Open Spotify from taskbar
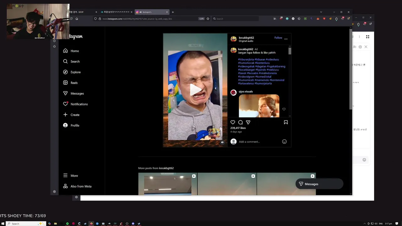The height and width of the screenshot is (226, 402). (x=67, y=223)
